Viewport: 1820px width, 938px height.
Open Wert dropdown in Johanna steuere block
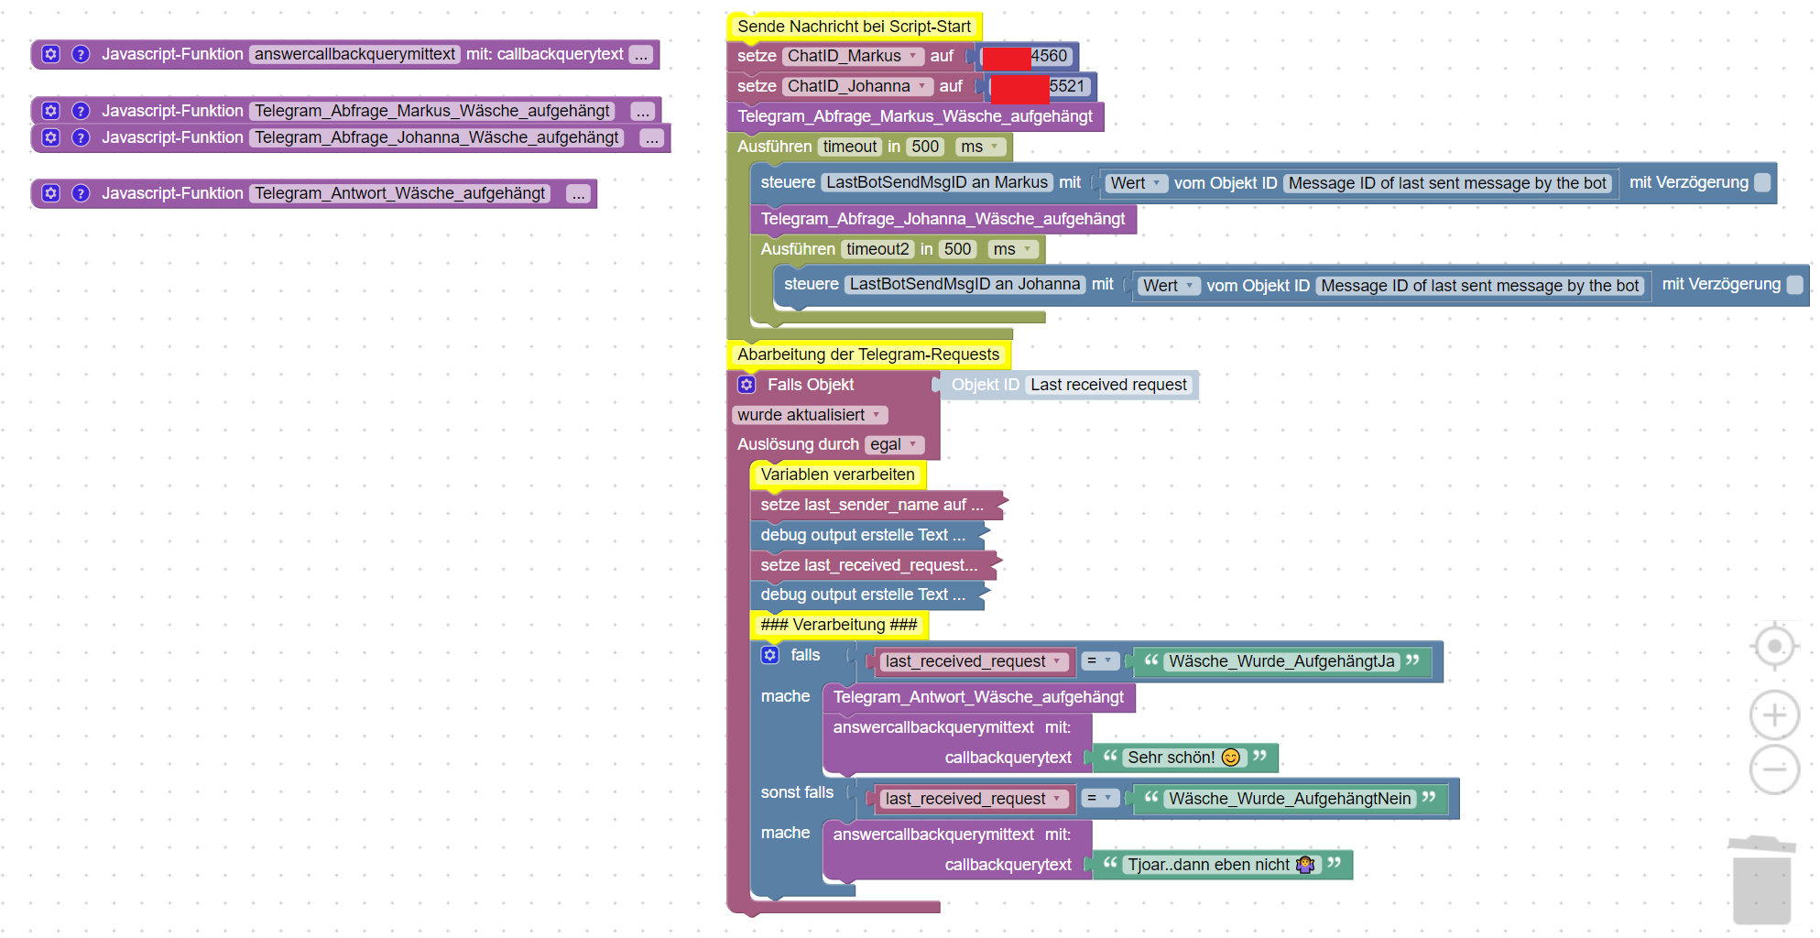point(1168,286)
